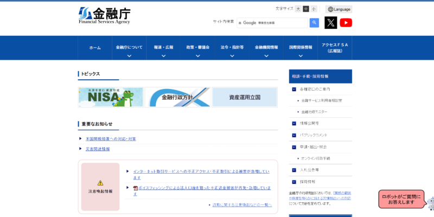Click square arrow icon beside 入札公告等
This screenshot has width=434, height=217.
294,170
